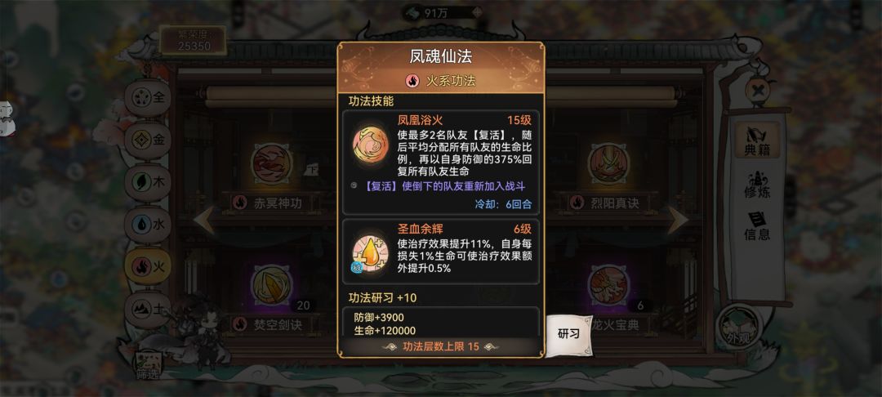Select the 水 water element filter
Viewport: 882px width, 397px height.
click(x=147, y=225)
